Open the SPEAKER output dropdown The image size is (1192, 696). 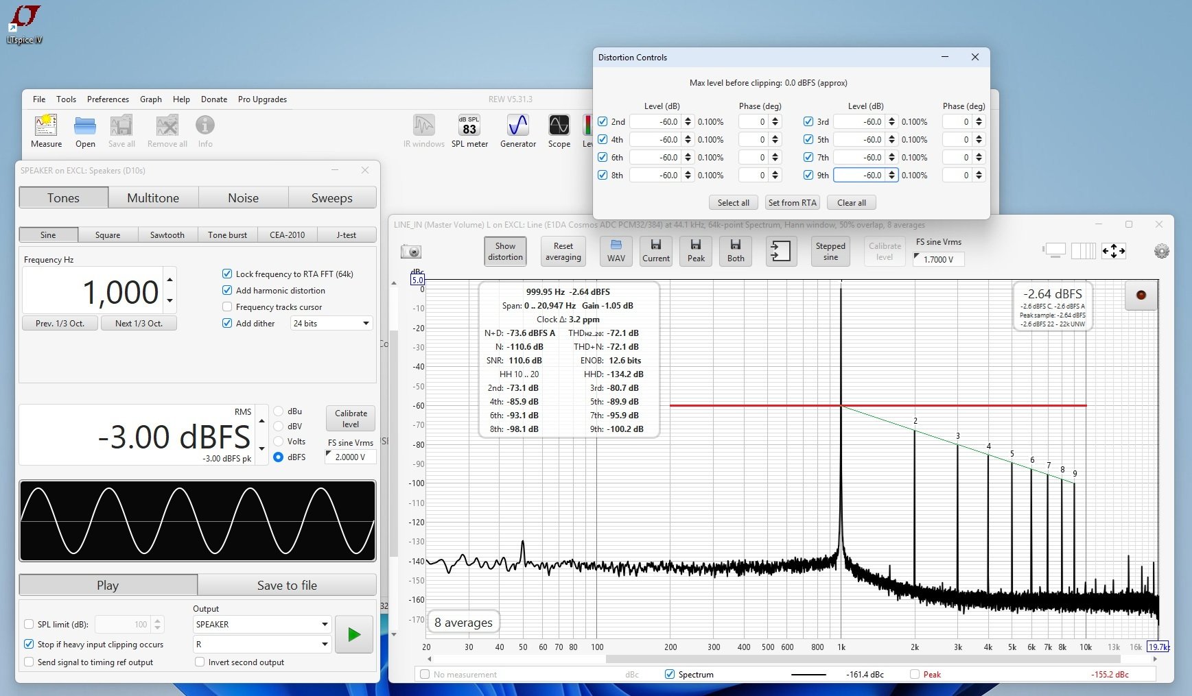(262, 624)
